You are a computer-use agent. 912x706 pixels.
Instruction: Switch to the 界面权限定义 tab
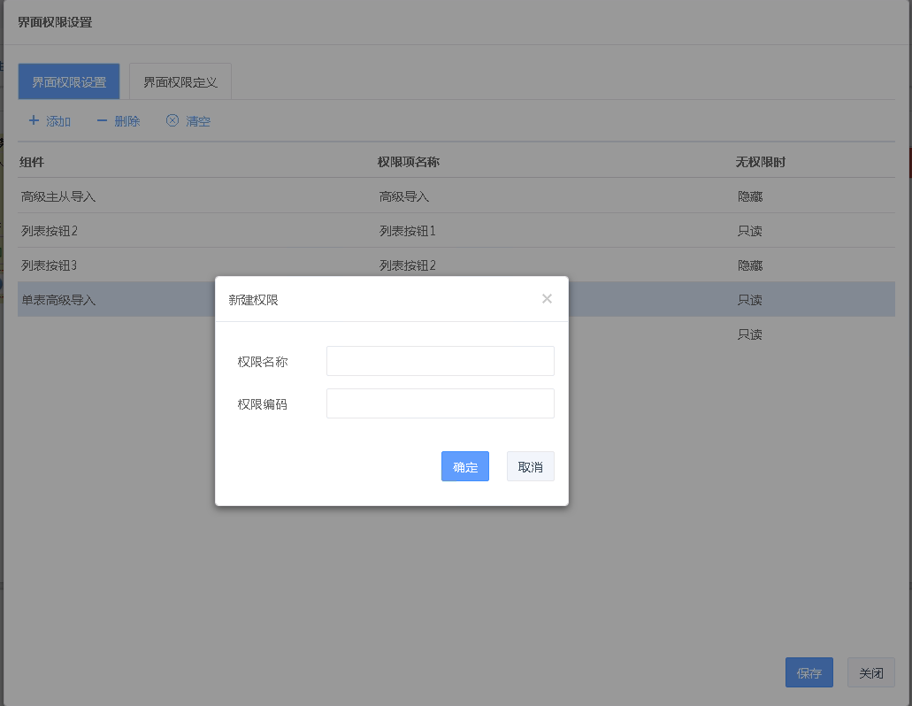point(180,82)
